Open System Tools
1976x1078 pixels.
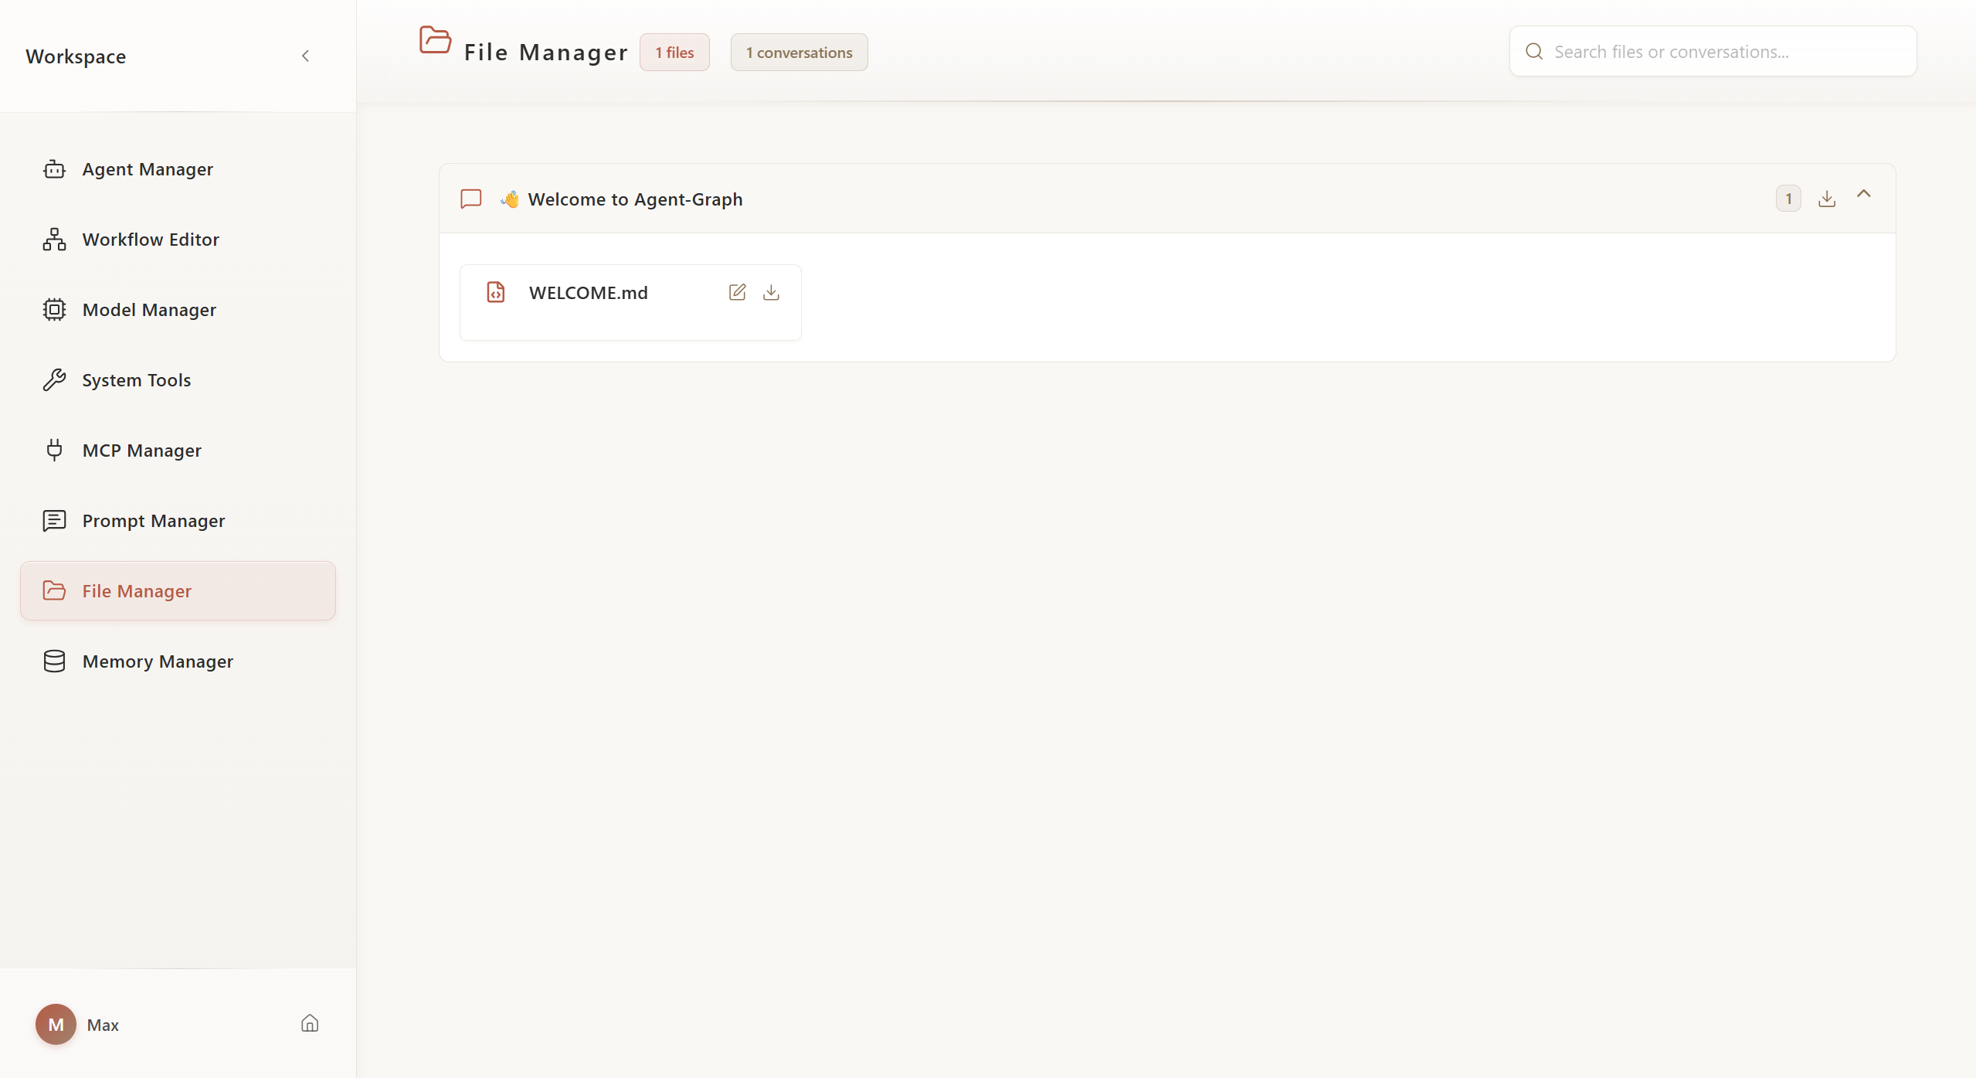tap(136, 379)
